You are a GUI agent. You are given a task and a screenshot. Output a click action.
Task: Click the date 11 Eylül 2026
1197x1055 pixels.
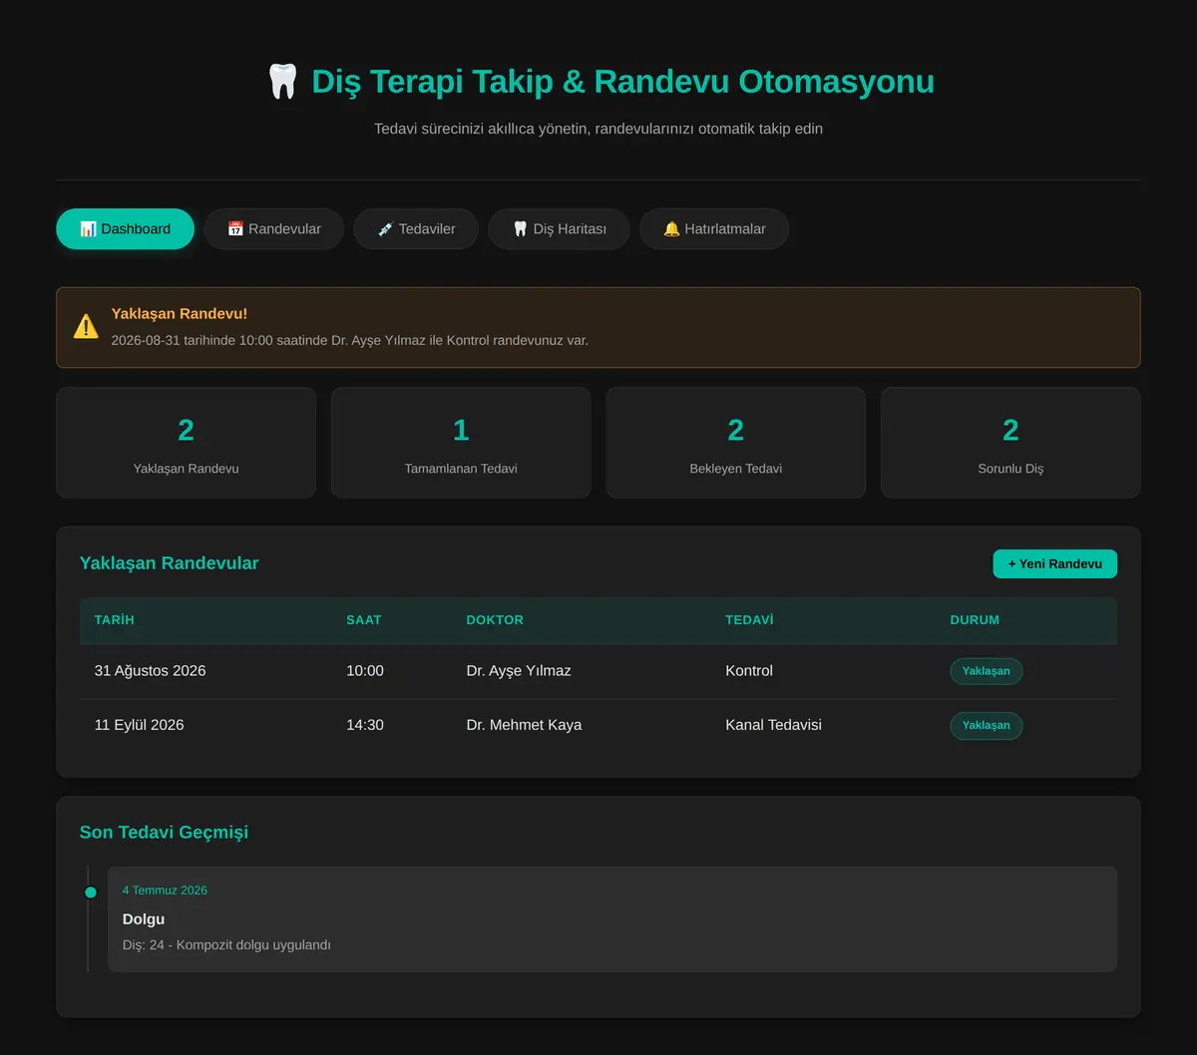tap(139, 725)
